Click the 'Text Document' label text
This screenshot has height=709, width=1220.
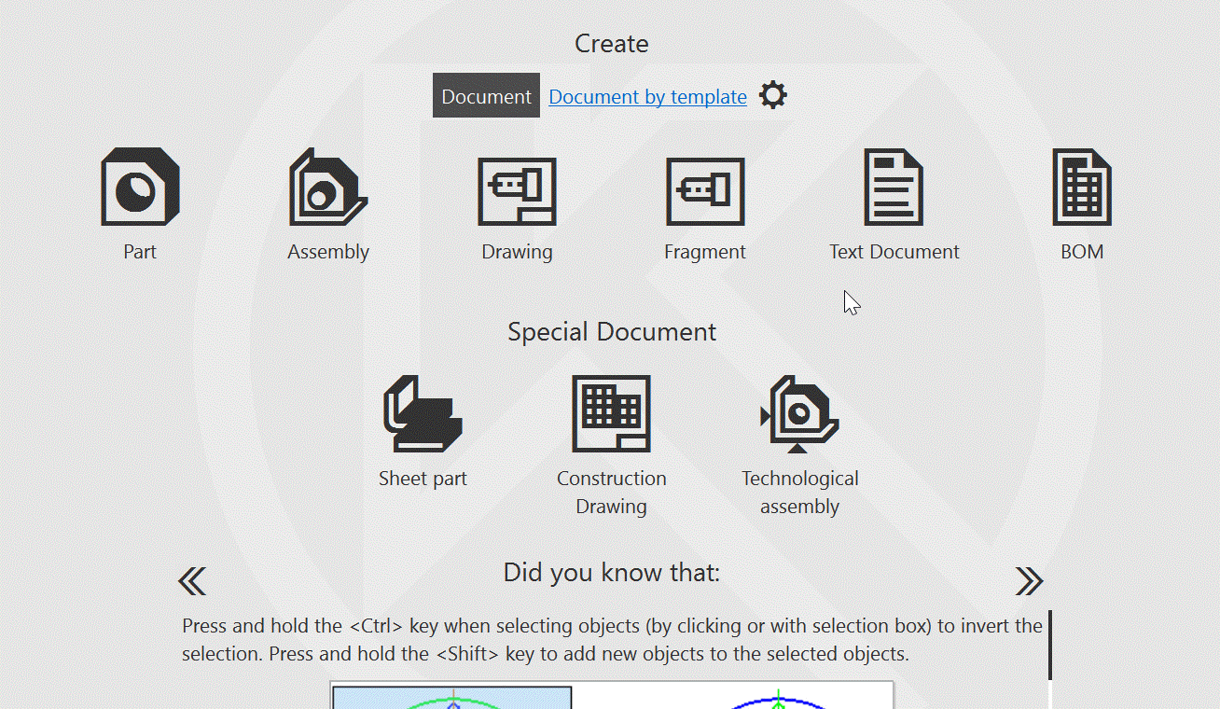coord(894,252)
